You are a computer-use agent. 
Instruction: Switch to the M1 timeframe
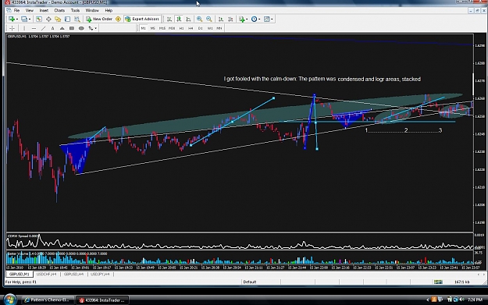(143, 28)
